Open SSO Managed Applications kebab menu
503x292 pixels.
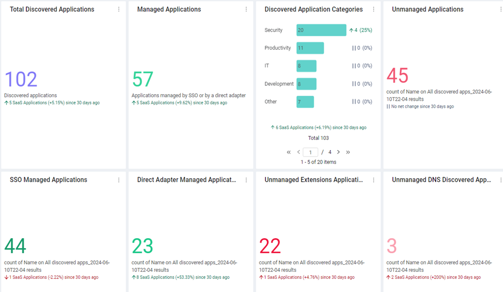pyautogui.click(x=119, y=180)
